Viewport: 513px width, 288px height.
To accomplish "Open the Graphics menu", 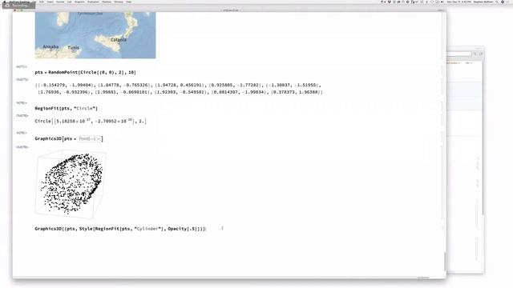I will 79,2.
